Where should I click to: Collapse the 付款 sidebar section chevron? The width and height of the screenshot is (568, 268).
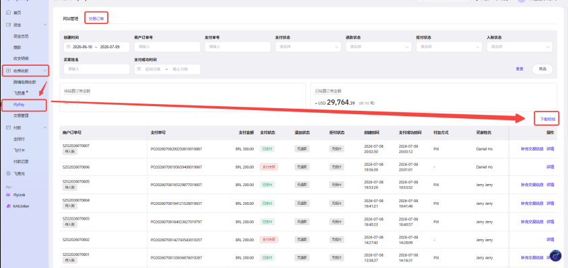45,128
